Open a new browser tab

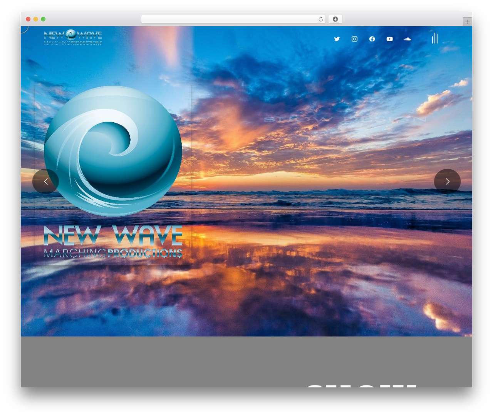click(467, 22)
